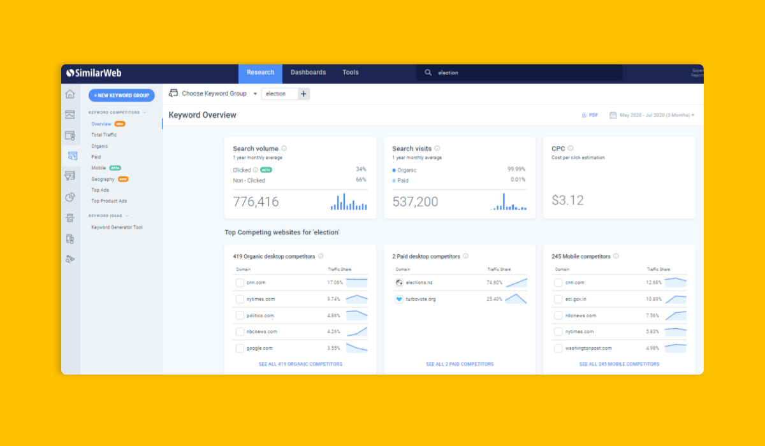
Task: Check the cnn.com organic competitor checkbox
Action: (x=240, y=283)
